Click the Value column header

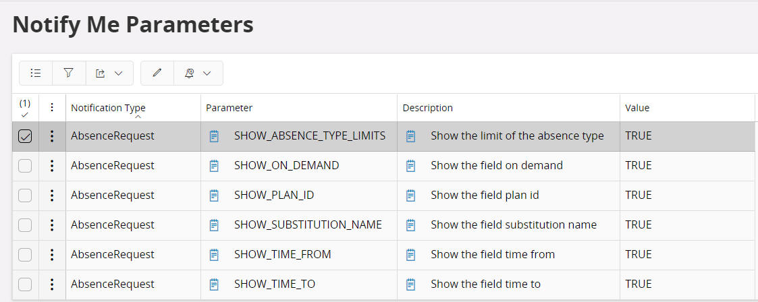[x=637, y=108]
